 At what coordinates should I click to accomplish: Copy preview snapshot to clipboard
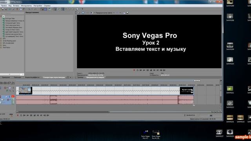[x=124, y=13]
